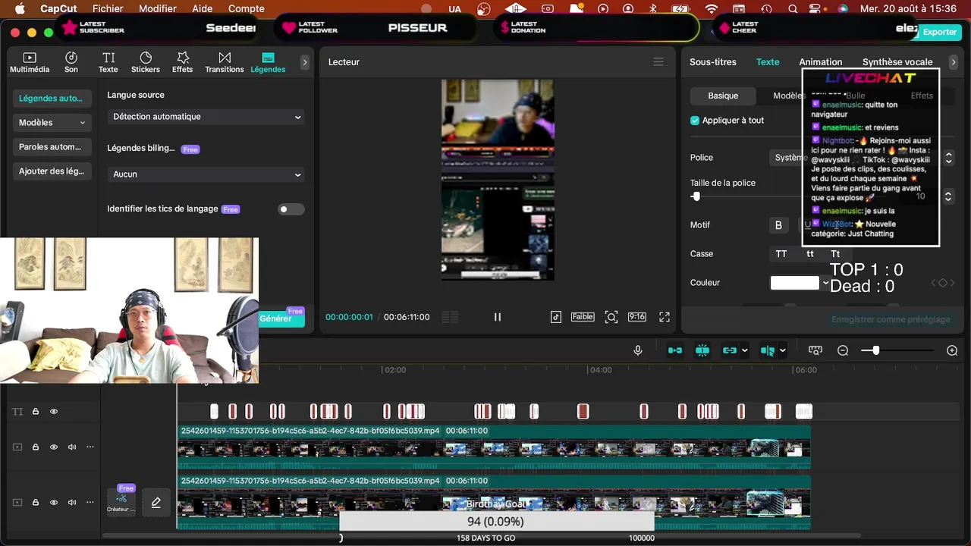Image resolution: width=971 pixels, height=546 pixels.
Task: Select Légendes auto in the sidebar
Action: point(52,98)
